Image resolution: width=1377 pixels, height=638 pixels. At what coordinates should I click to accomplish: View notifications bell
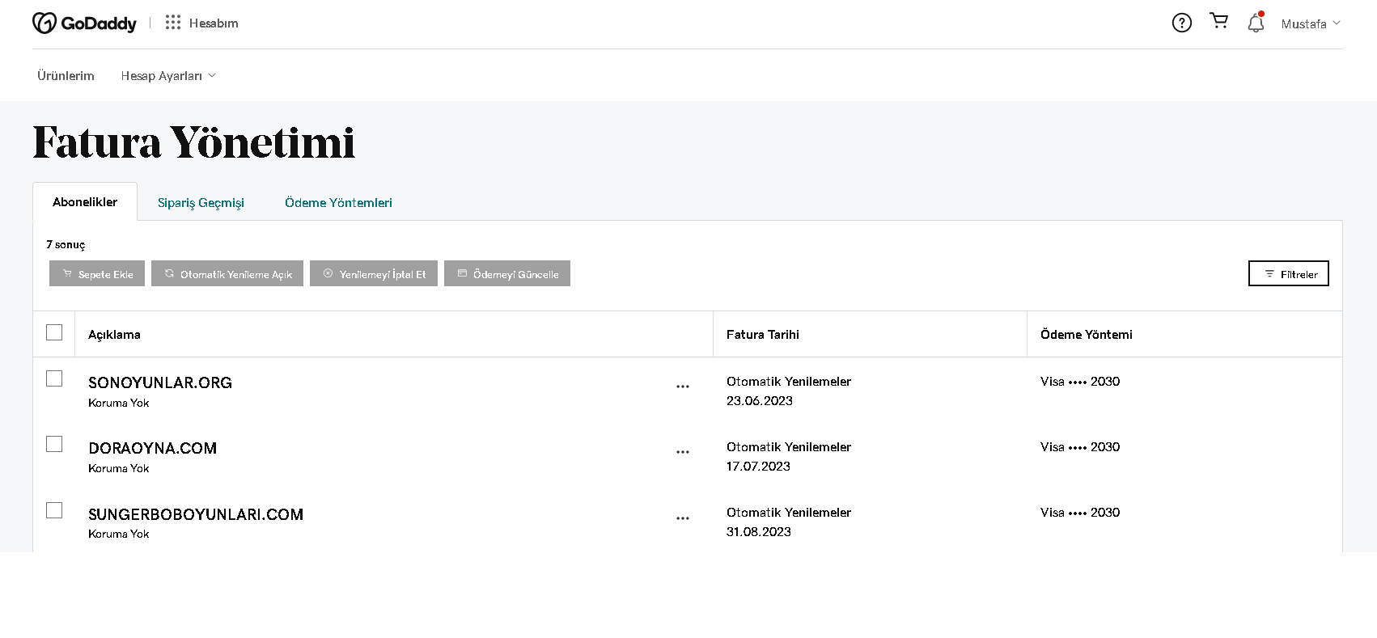[1256, 23]
